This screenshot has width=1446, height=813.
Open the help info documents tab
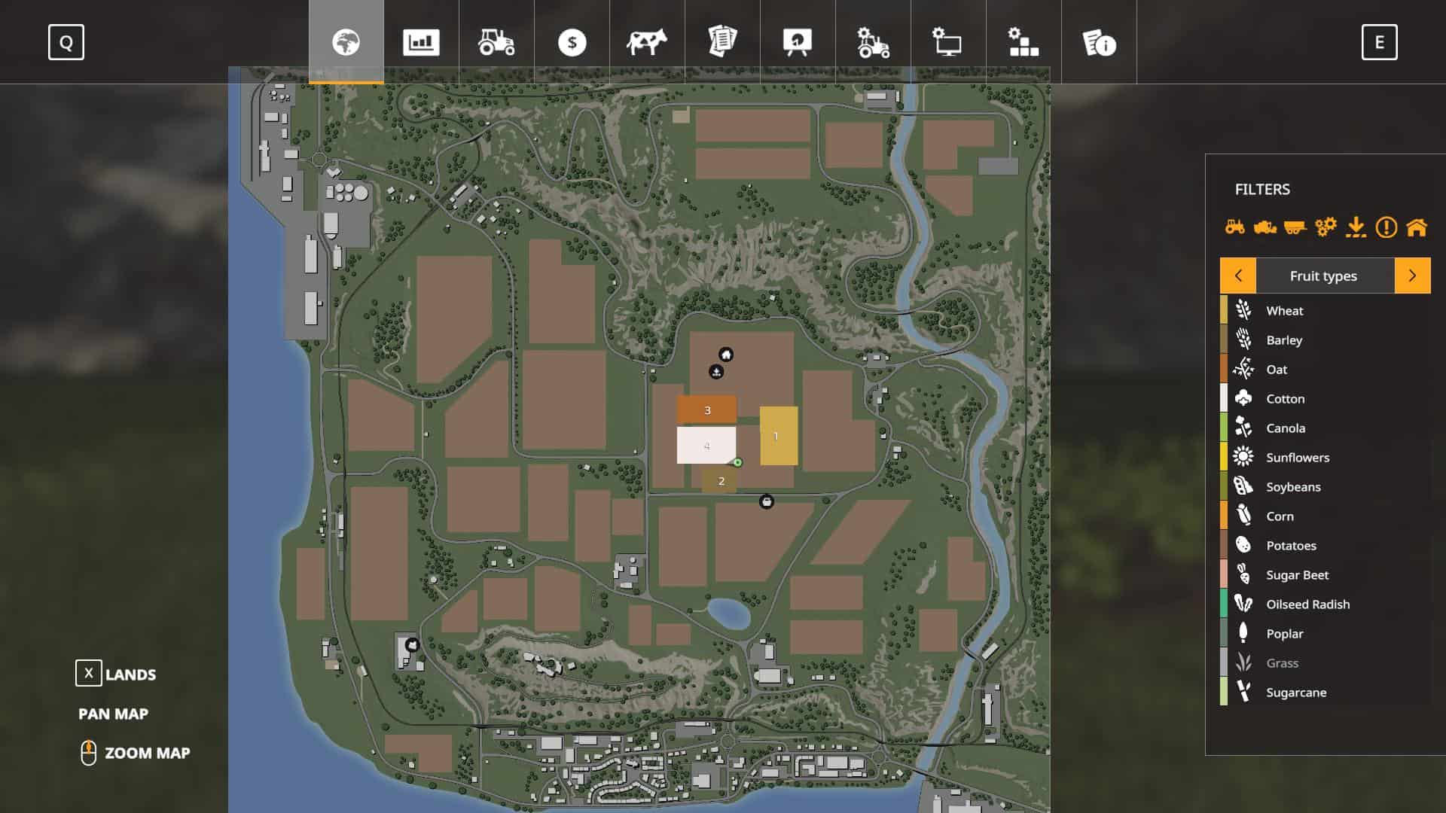(x=1099, y=42)
